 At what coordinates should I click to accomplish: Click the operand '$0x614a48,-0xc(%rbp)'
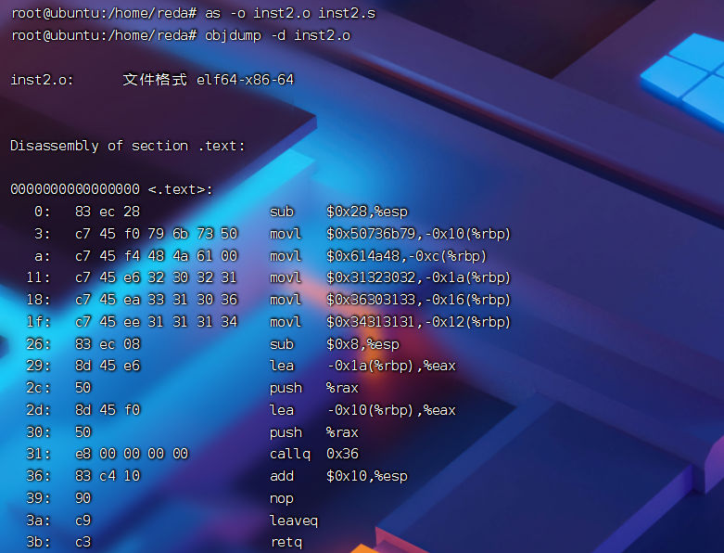coord(406,256)
